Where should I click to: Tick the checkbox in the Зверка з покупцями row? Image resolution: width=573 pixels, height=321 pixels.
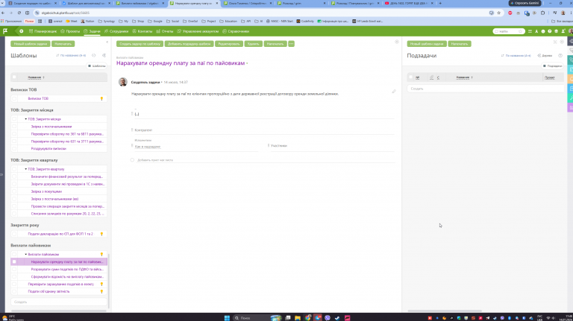tap(14, 191)
